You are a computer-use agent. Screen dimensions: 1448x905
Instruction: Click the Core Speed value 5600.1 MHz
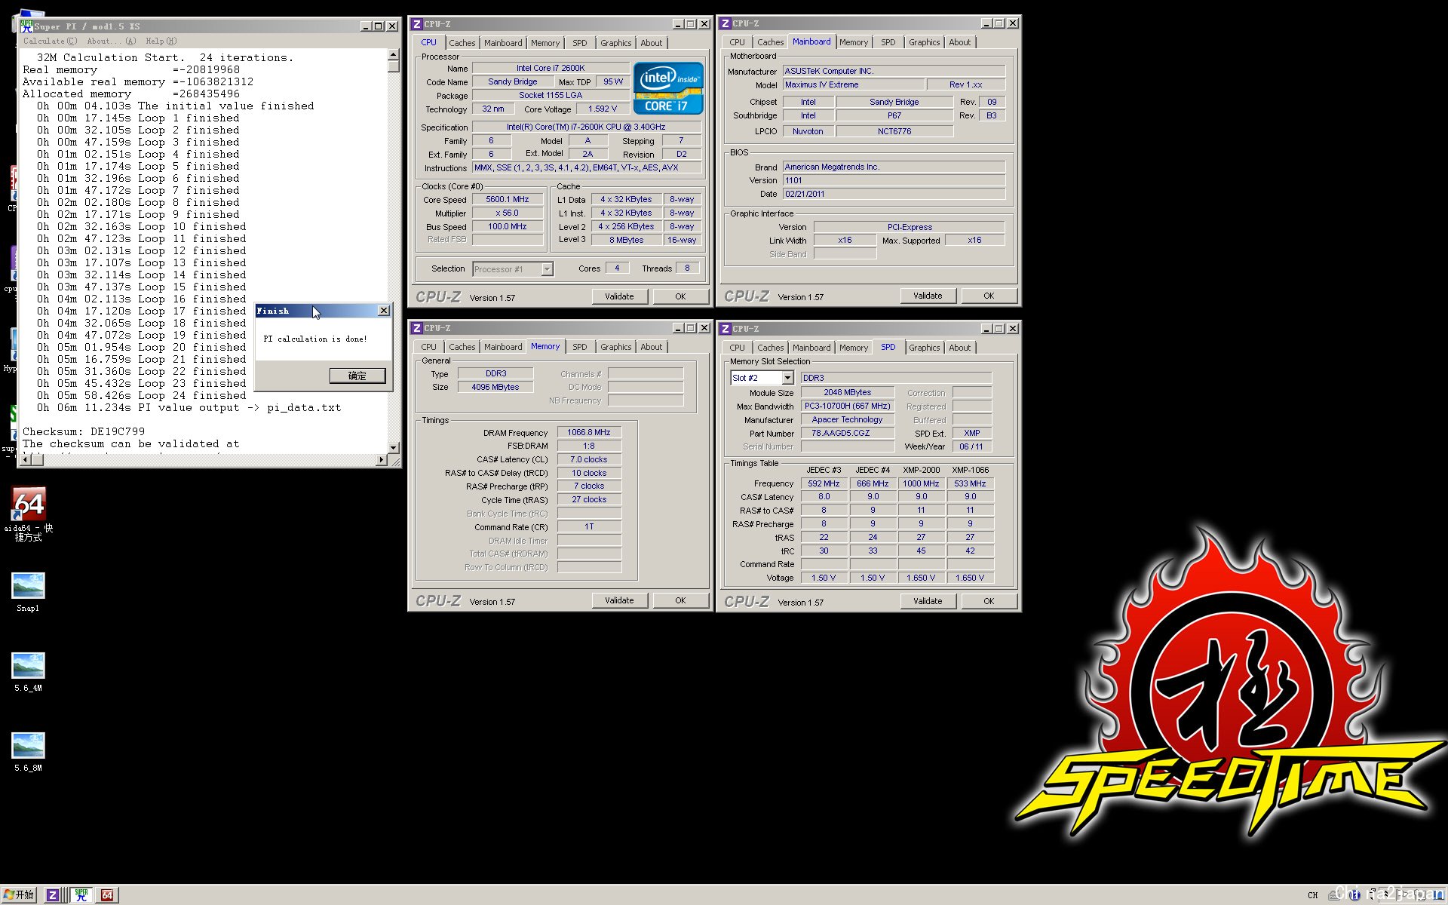click(x=508, y=200)
